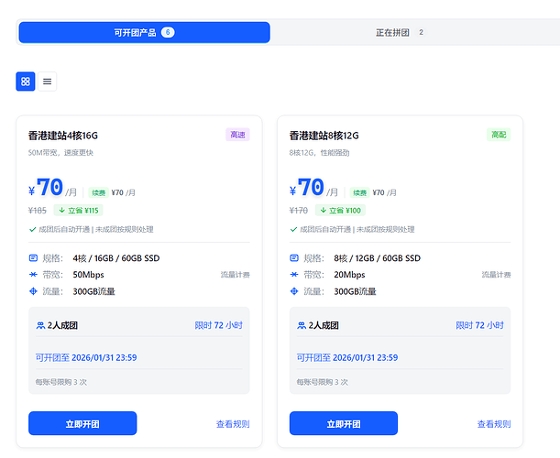Open 查看规则 on the 4核16G card
Screen dimensions: 560x458
[233, 424]
